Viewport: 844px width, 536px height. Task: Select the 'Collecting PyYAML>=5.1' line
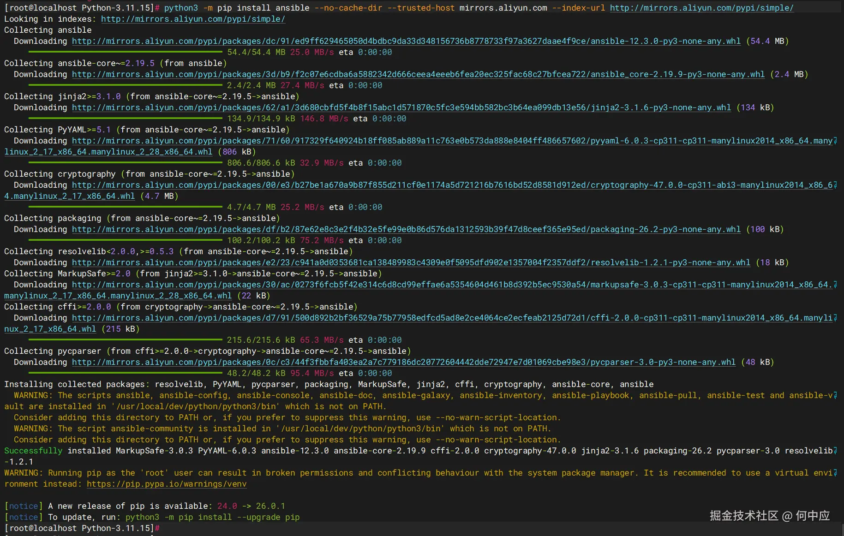point(147,130)
